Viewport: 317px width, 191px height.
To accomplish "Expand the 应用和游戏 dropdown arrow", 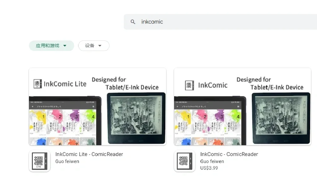I will coord(65,46).
